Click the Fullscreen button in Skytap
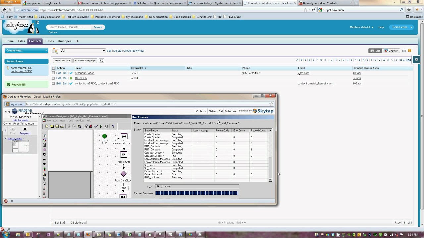 [x=231, y=111]
